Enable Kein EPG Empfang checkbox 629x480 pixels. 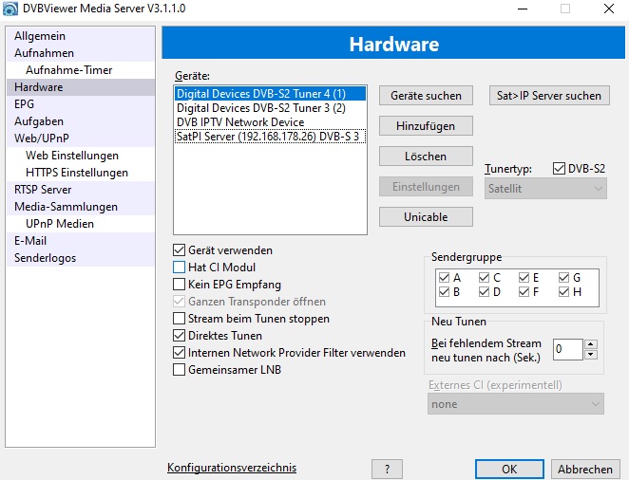coord(179,285)
